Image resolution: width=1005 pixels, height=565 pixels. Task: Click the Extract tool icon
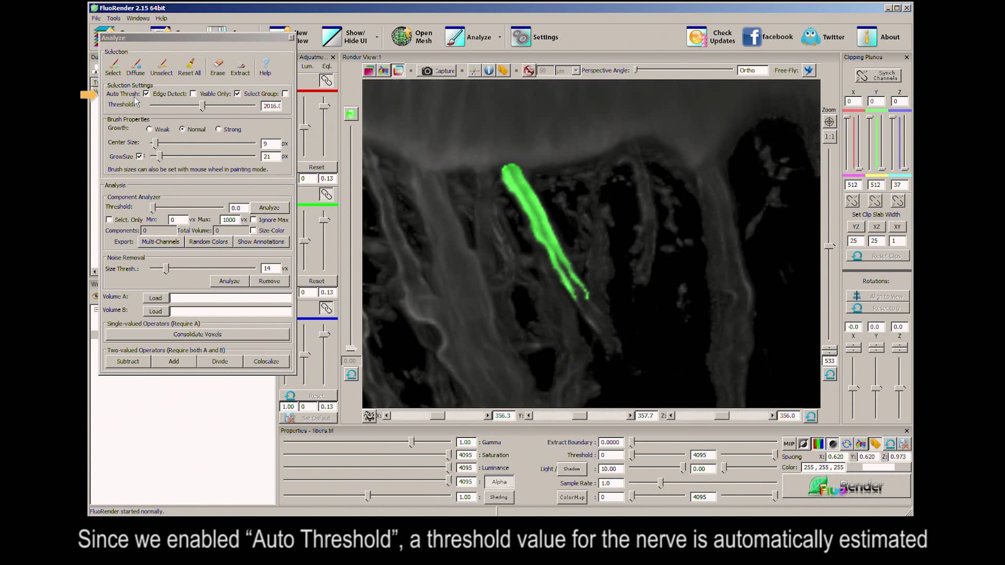(x=240, y=67)
